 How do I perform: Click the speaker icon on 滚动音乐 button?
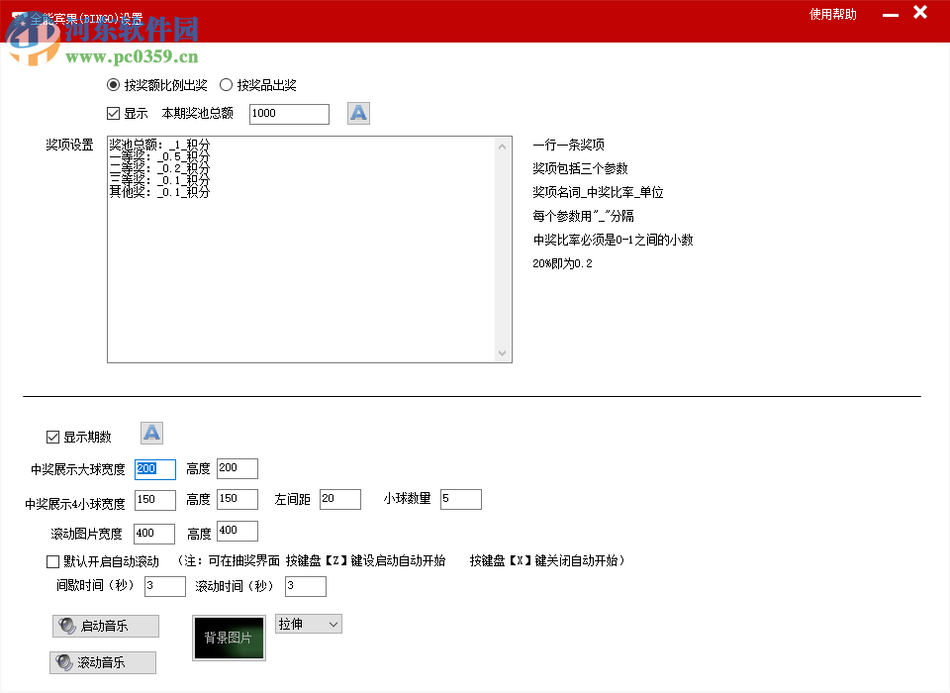point(66,661)
